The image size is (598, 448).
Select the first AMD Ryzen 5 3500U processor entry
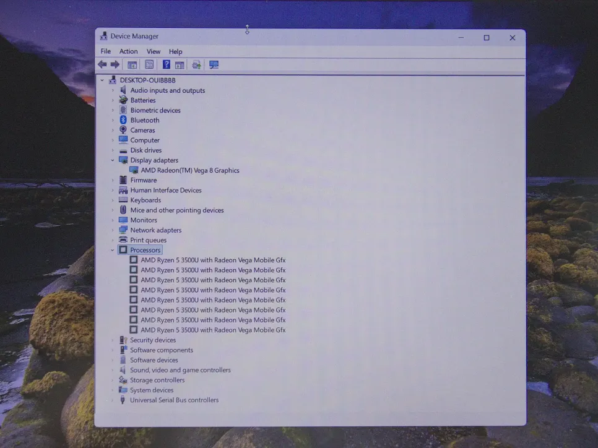click(x=213, y=260)
